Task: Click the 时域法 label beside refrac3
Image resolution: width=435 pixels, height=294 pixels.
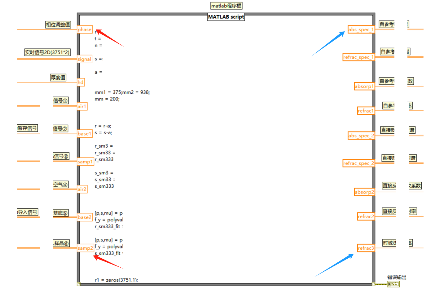Action: [389, 243]
